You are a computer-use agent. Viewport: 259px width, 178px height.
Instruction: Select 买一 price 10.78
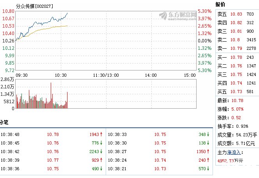236,57
